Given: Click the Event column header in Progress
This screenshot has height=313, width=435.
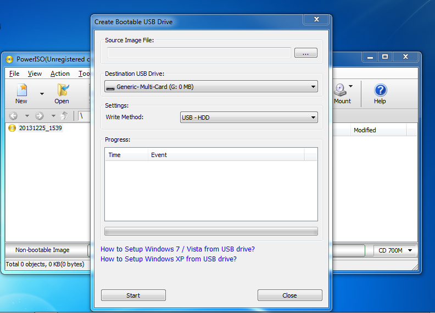Looking at the screenshot, I should 226,155.
